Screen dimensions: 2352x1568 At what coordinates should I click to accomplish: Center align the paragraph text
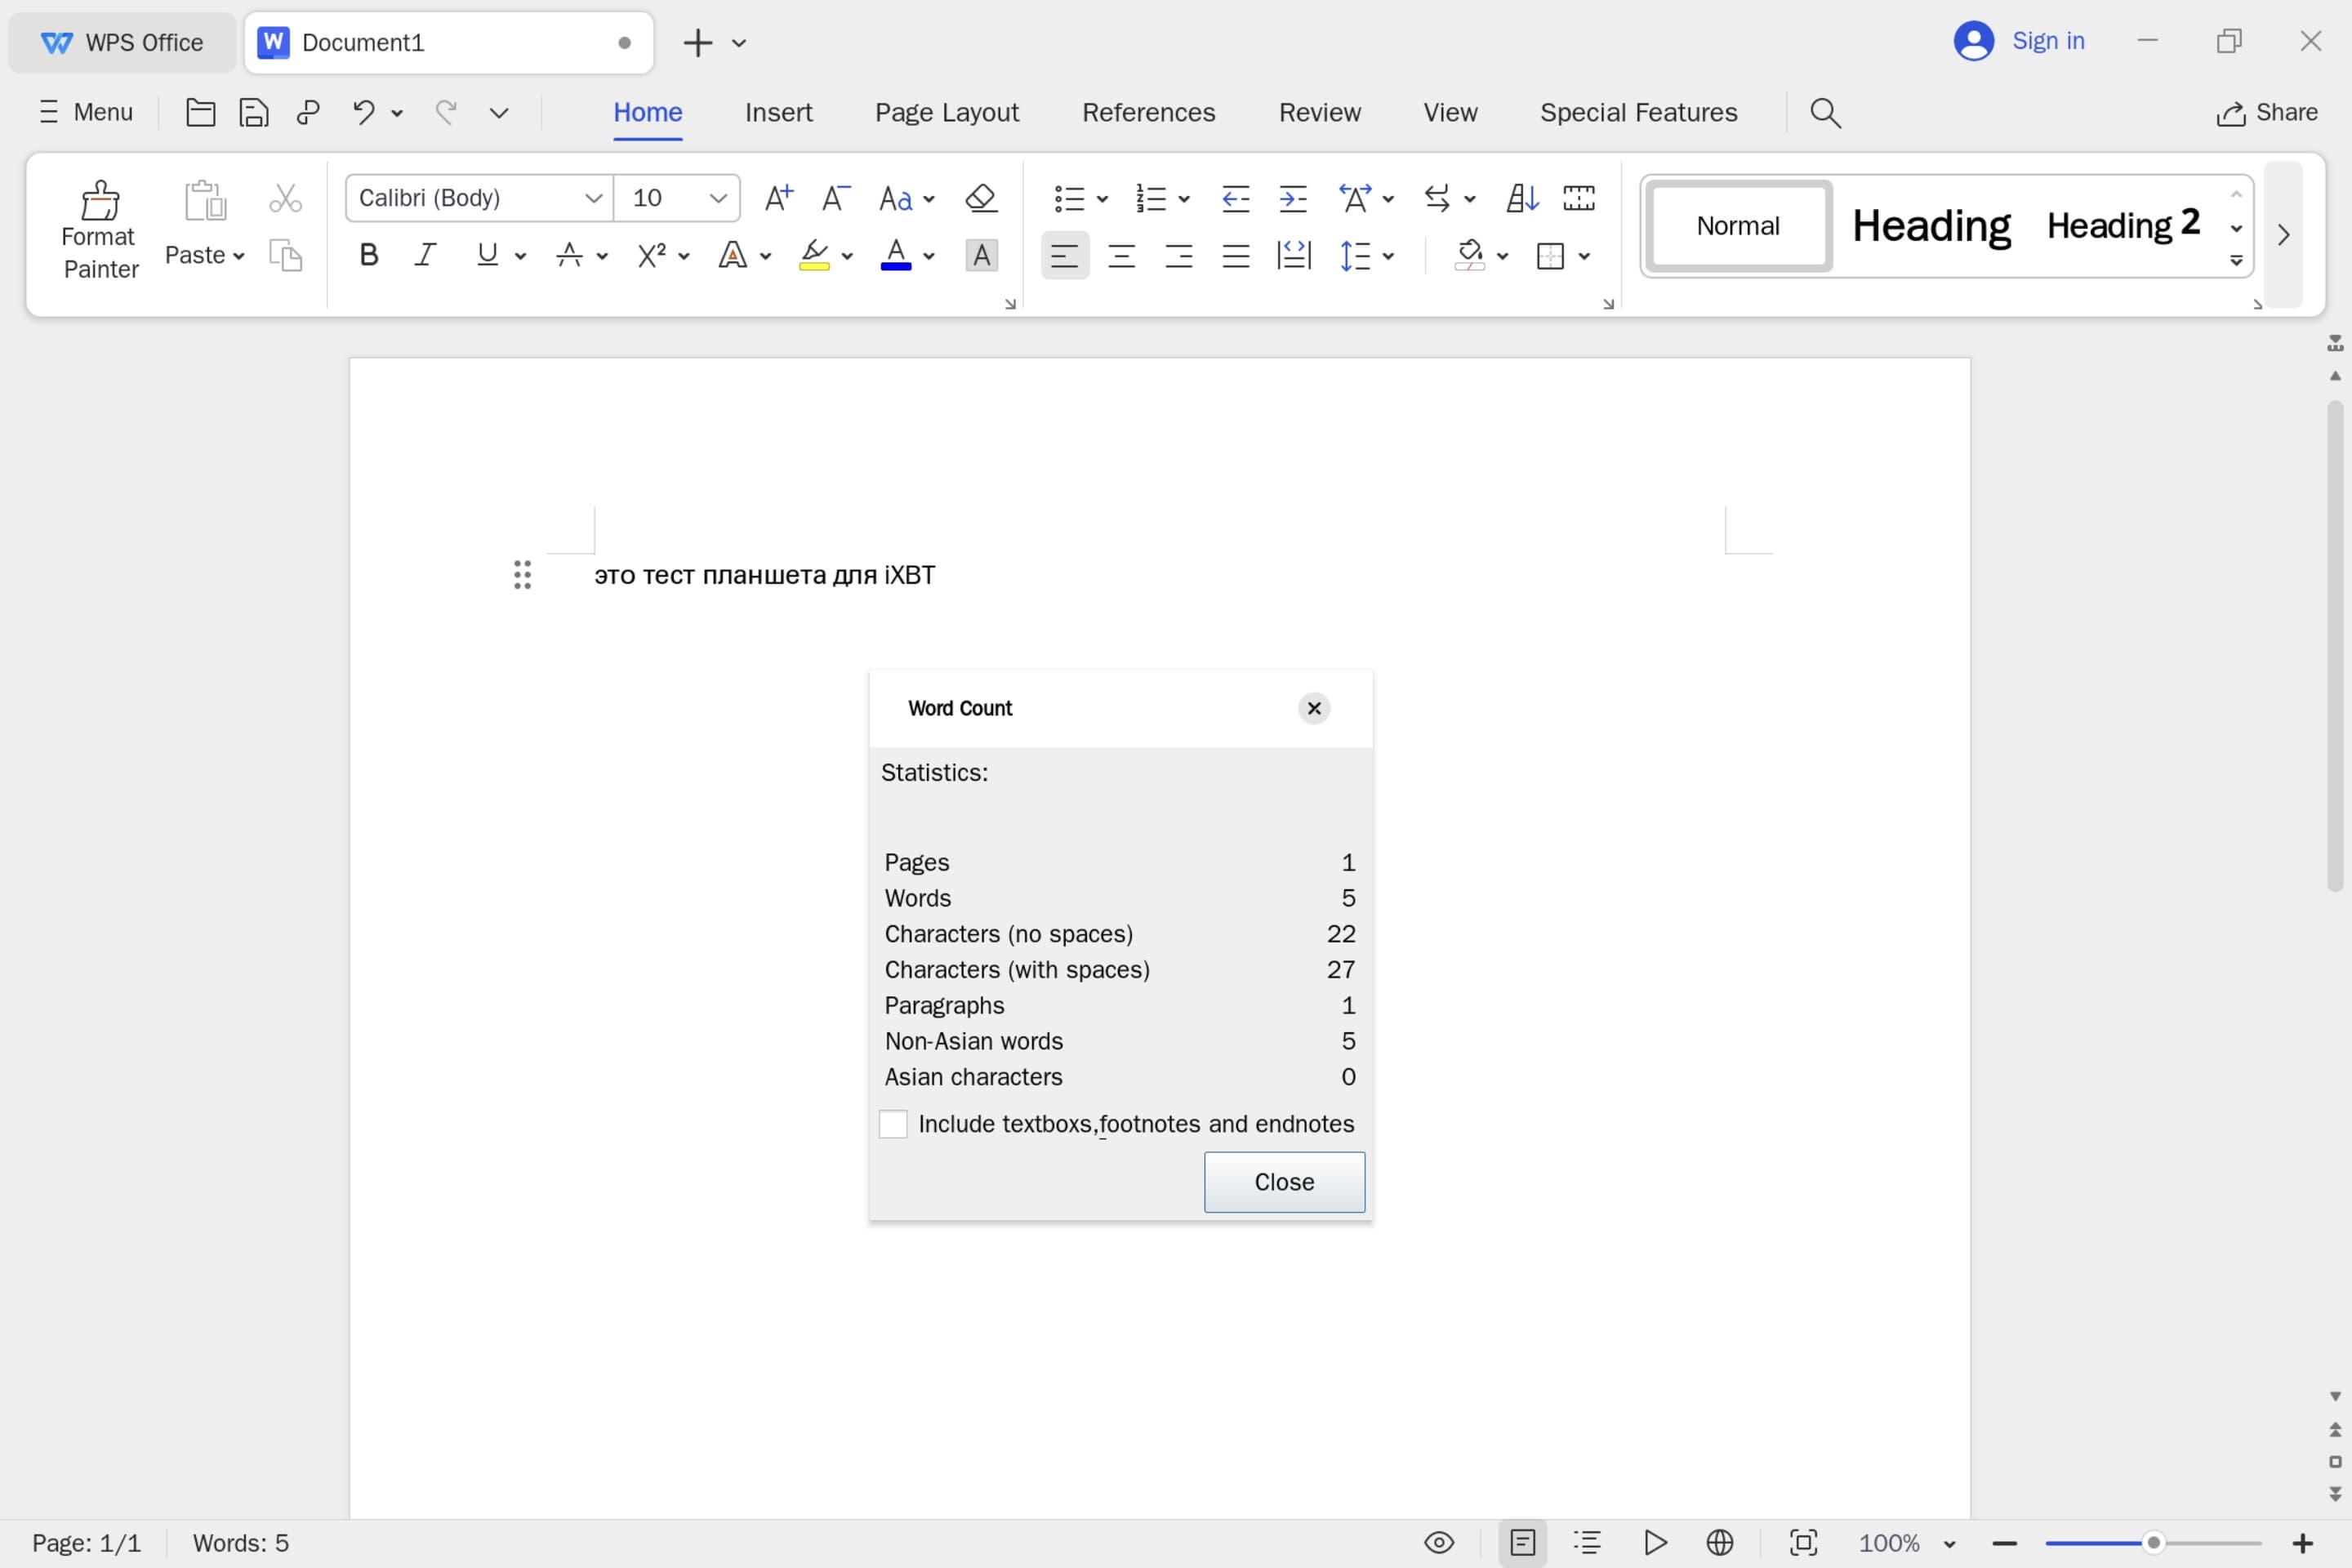click(x=1121, y=256)
